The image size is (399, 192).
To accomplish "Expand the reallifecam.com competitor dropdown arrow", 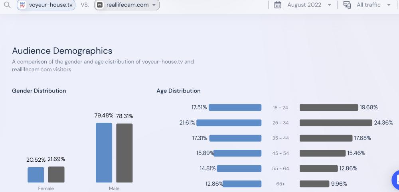I will (x=154, y=5).
